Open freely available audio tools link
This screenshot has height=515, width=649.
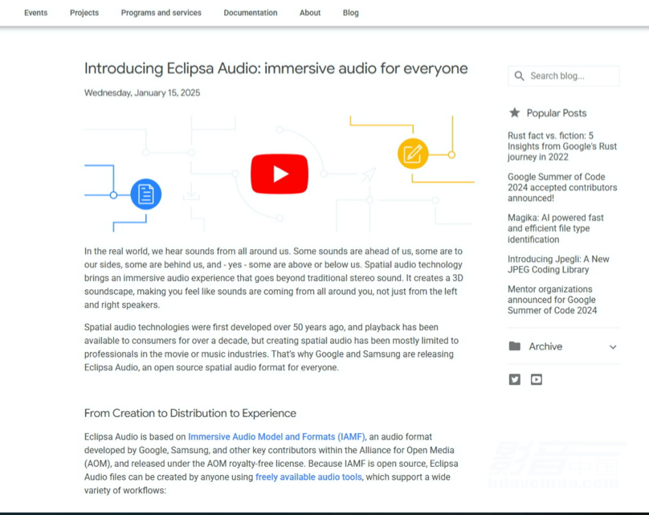click(x=308, y=477)
